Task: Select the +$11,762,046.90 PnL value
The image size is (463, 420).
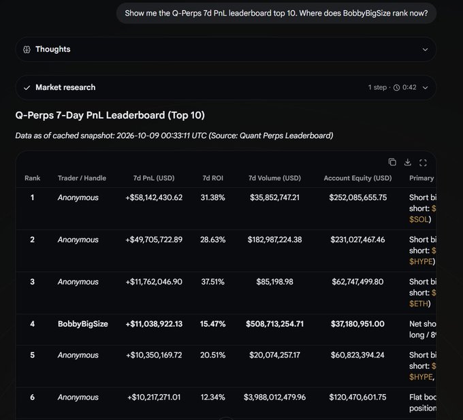Action: [x=154, y=282]
